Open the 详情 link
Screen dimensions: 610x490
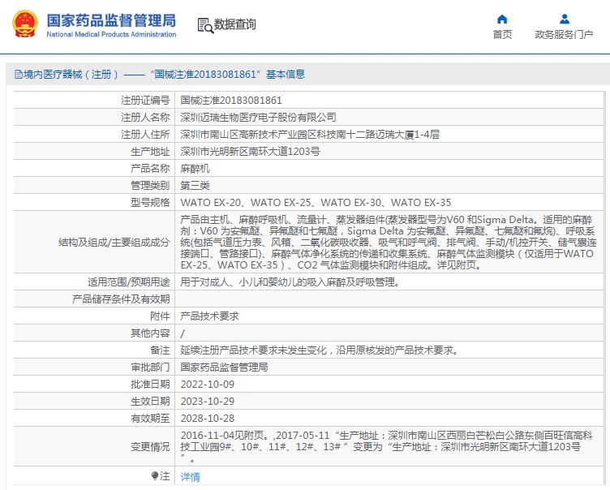tap(191, 476)
